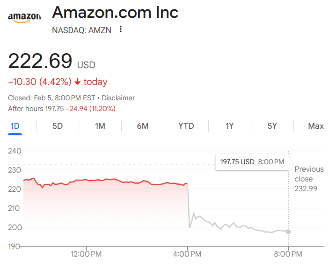Open the 5Y chart tab
The image size is (329, 265).
tap(272, 126)
